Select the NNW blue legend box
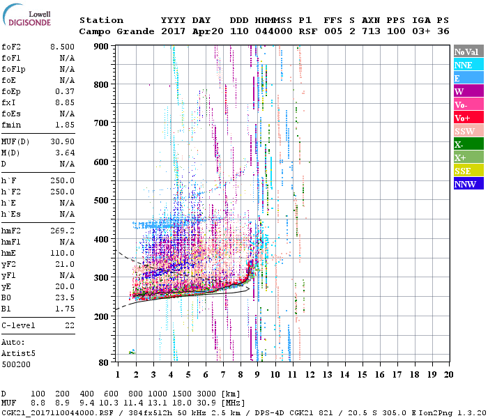 coord(468,184)
